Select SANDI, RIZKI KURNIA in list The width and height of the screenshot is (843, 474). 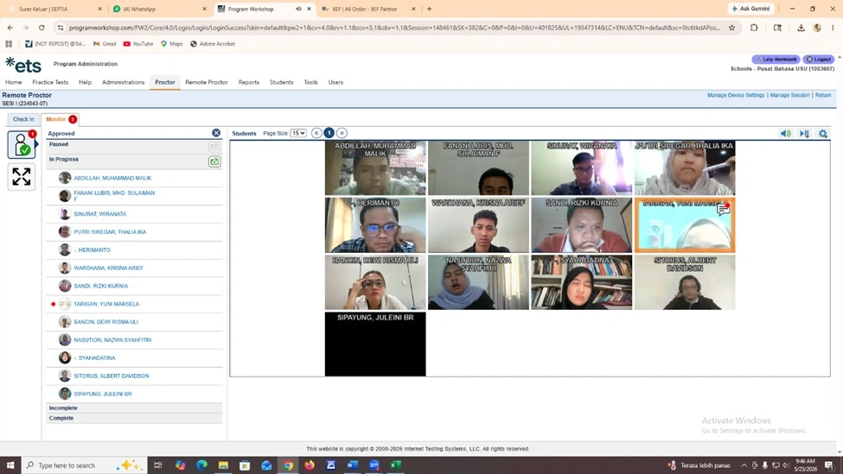click(x=100, y=286)
